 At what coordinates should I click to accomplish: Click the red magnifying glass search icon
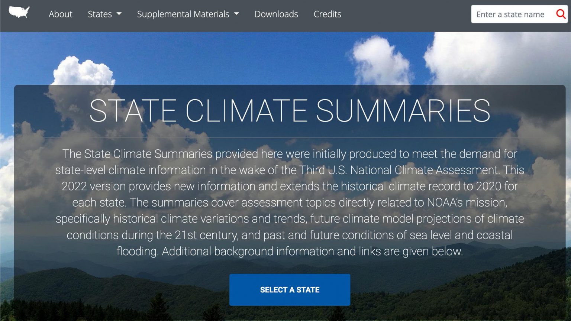561,14
